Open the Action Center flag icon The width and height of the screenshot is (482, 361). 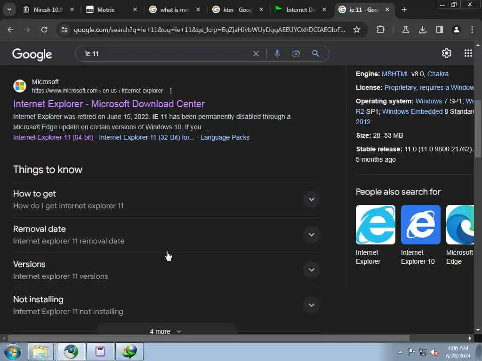(411, 352)
